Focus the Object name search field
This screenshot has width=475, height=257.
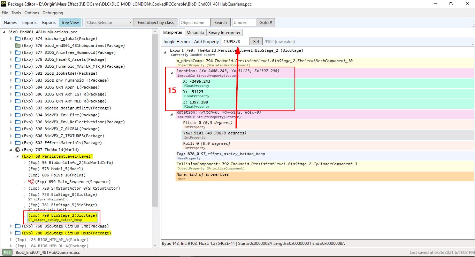click(x=195, y=23)
